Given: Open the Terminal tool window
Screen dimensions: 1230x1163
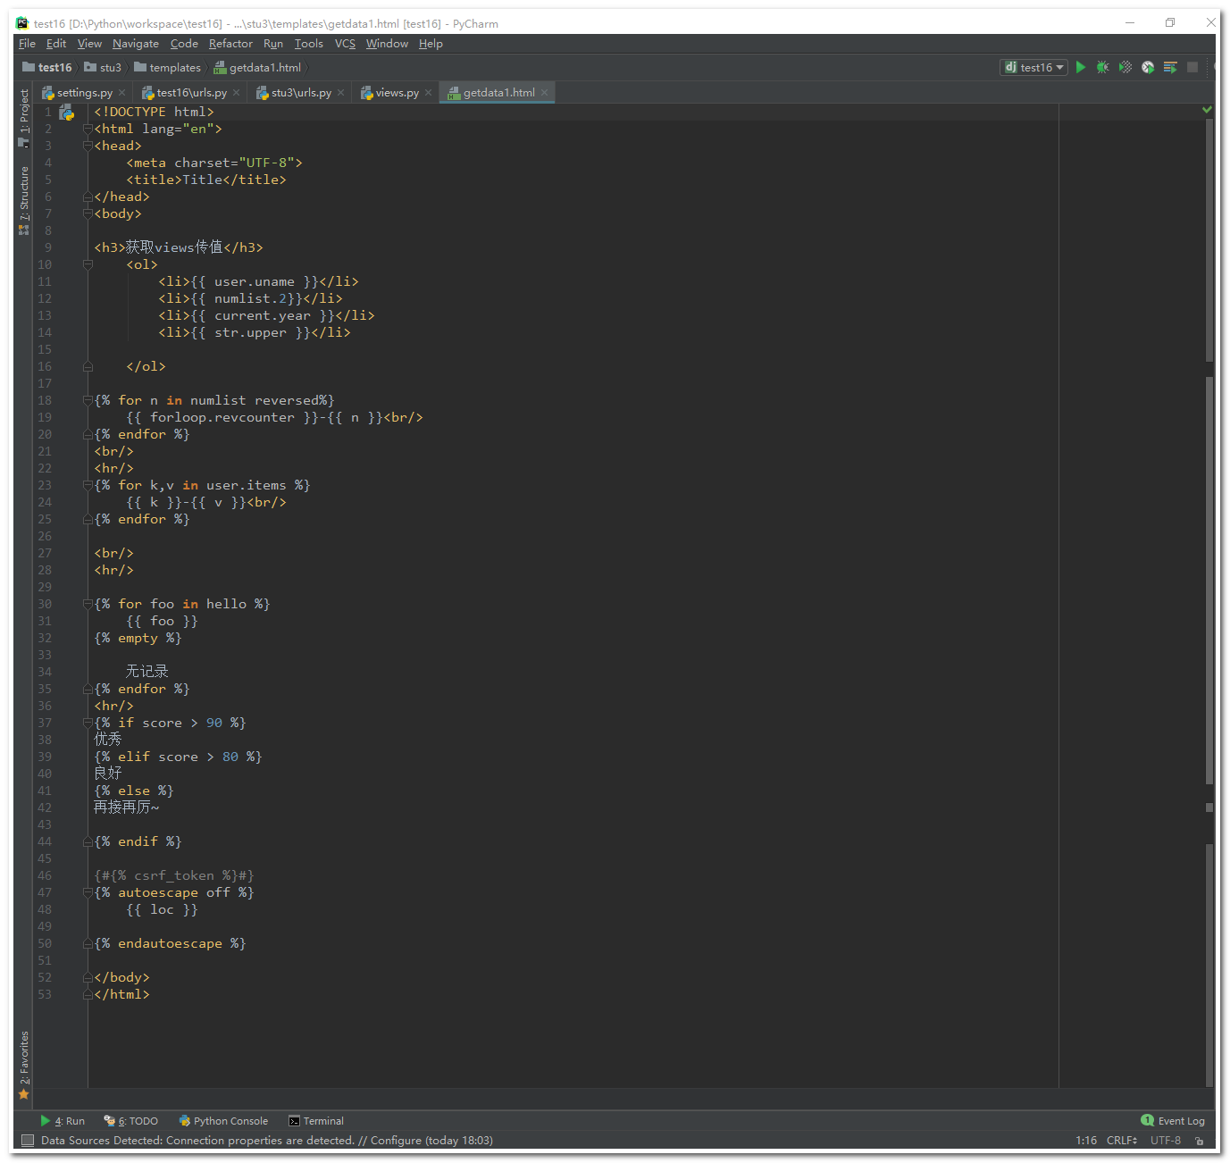Looking at the screenshot, I should tap(316, 1121).
